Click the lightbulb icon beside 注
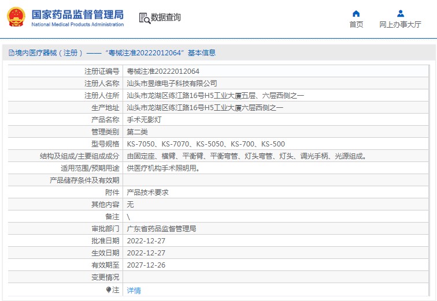 109,290
